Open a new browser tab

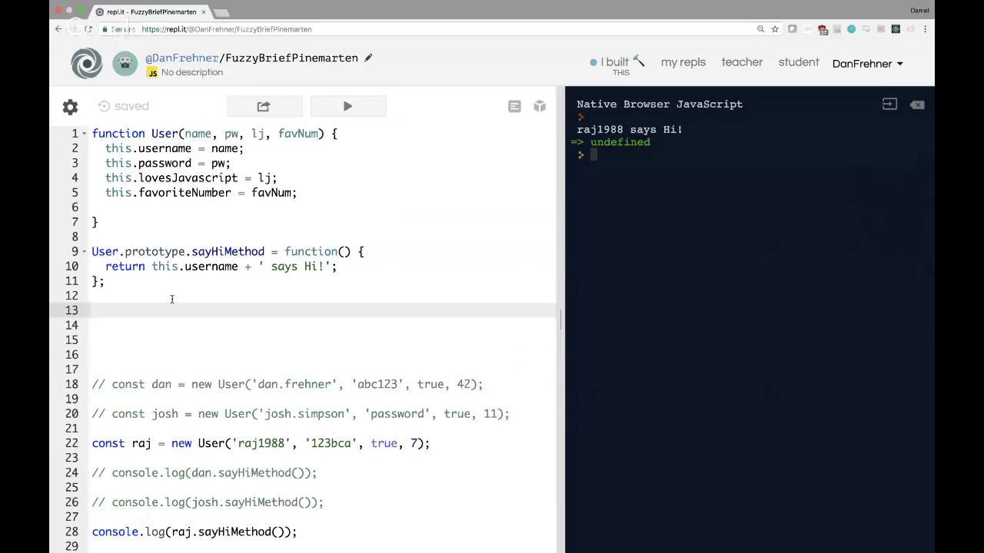point(221,12)
